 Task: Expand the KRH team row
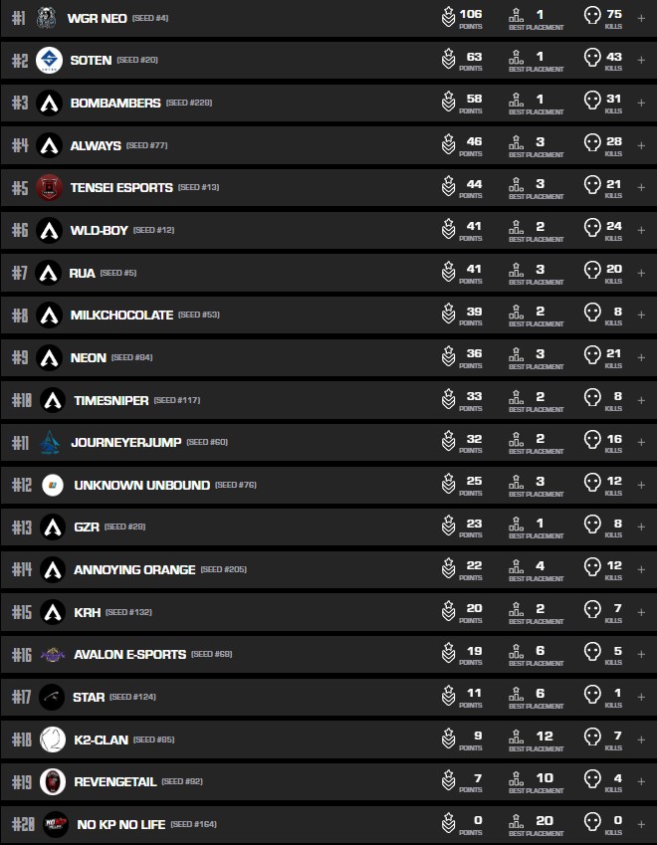point(641,612)
